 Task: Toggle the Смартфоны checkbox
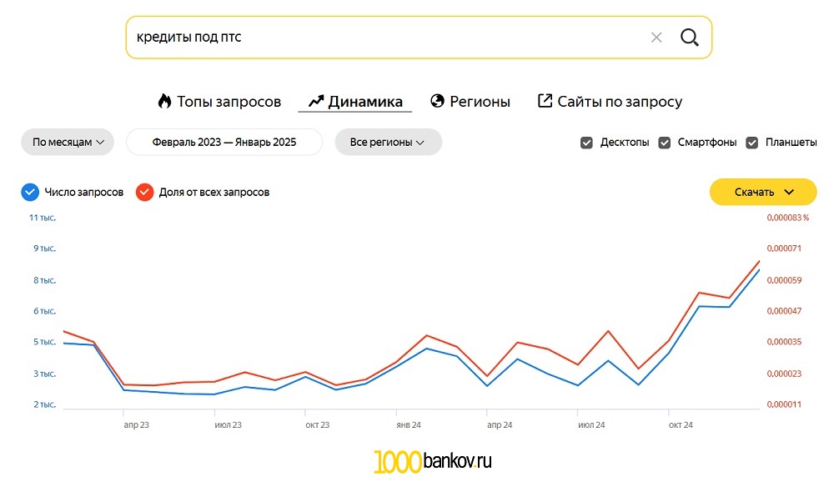click(665, 143)
